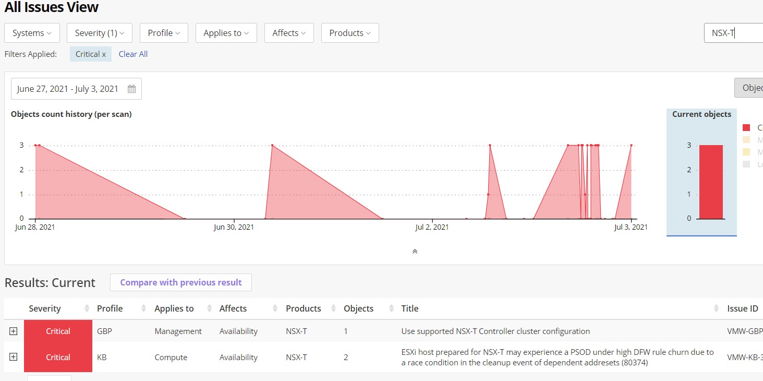The height and width of the screenshot is (381, 763).
Task: Open the Profile filter dropdown
Action: tap(164, 33)
